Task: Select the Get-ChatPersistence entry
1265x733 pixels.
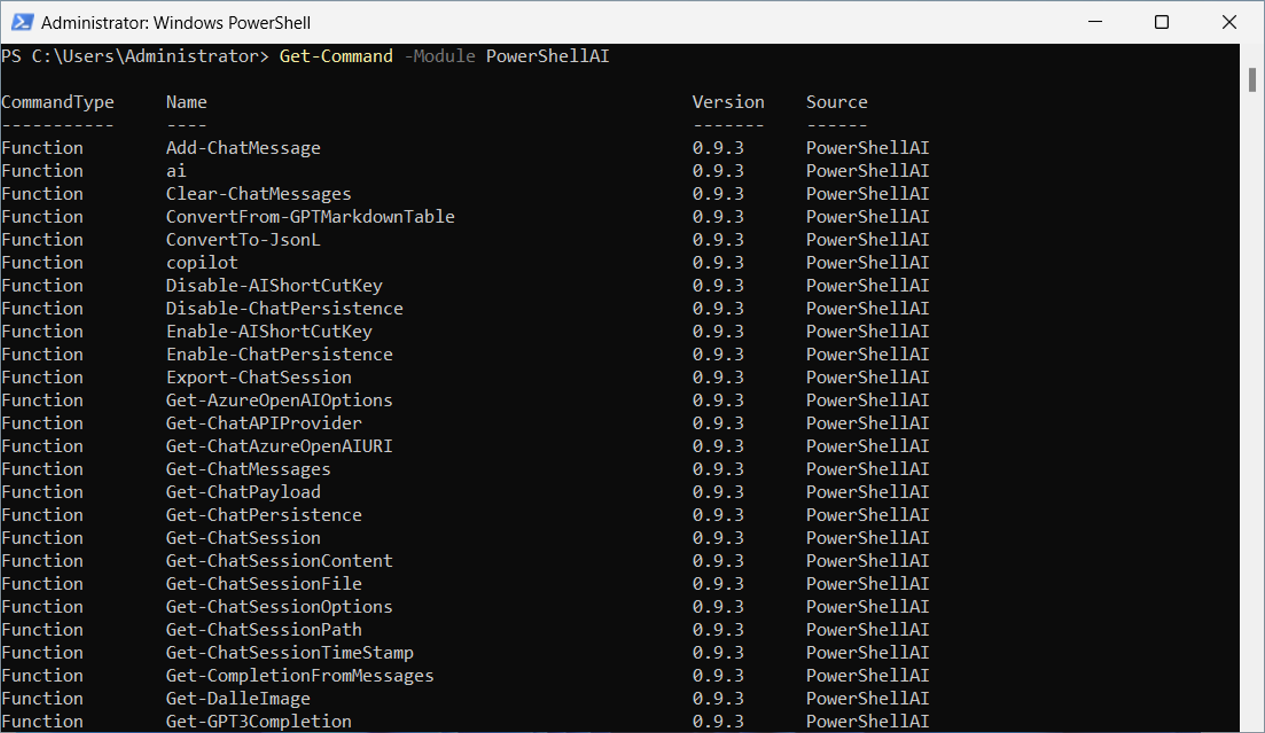Action: click(x=264, y=515)
